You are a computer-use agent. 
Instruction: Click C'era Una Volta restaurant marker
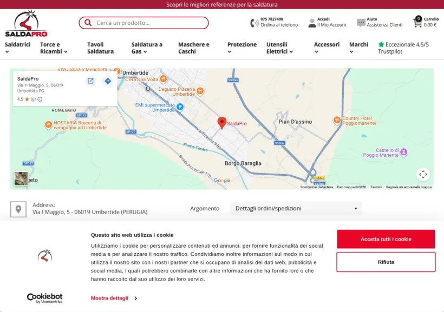coord(163,79)
